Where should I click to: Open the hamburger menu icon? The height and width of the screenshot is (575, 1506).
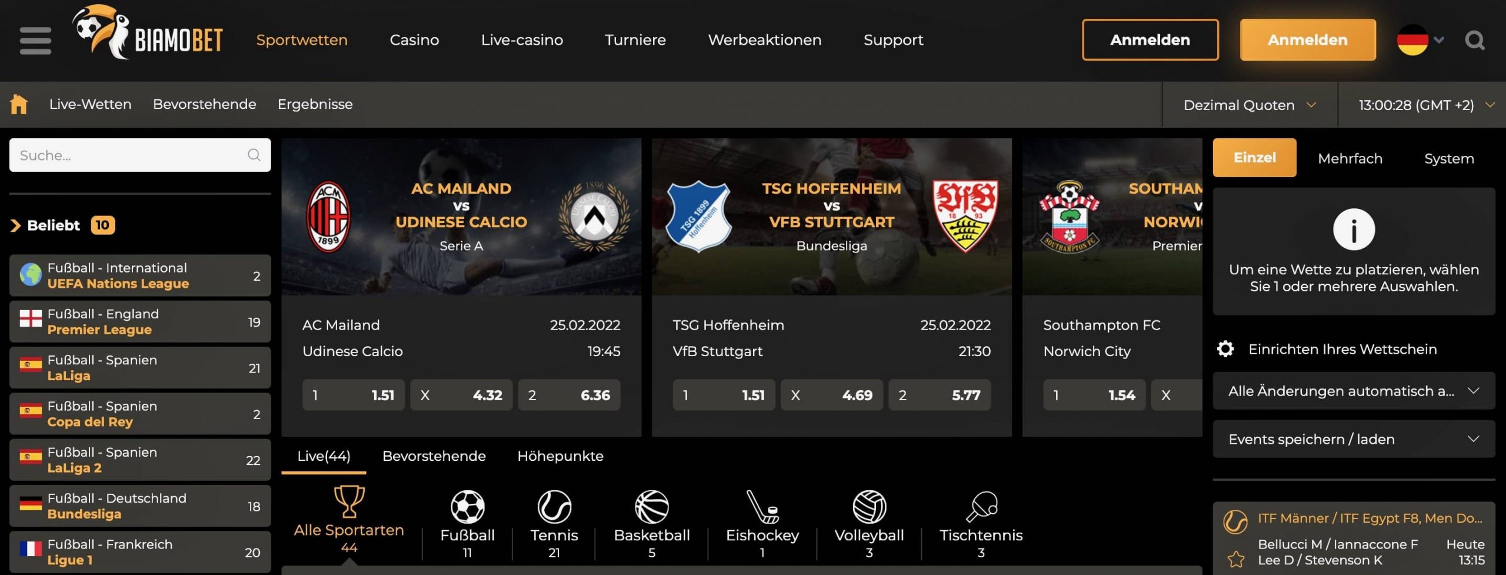tap(35, 40)
